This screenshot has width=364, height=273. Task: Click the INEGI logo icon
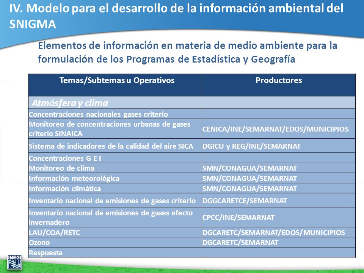point(14,262)
